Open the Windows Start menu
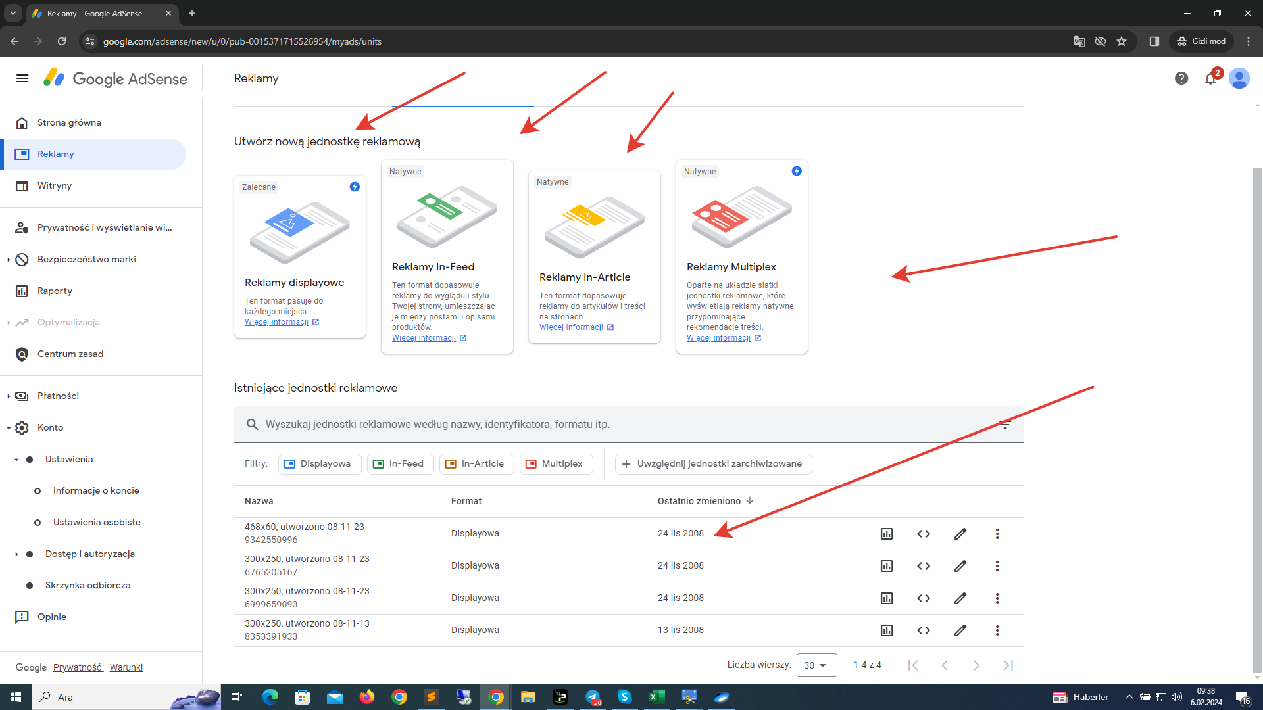Screen dimensions: 1263x710 16,697
